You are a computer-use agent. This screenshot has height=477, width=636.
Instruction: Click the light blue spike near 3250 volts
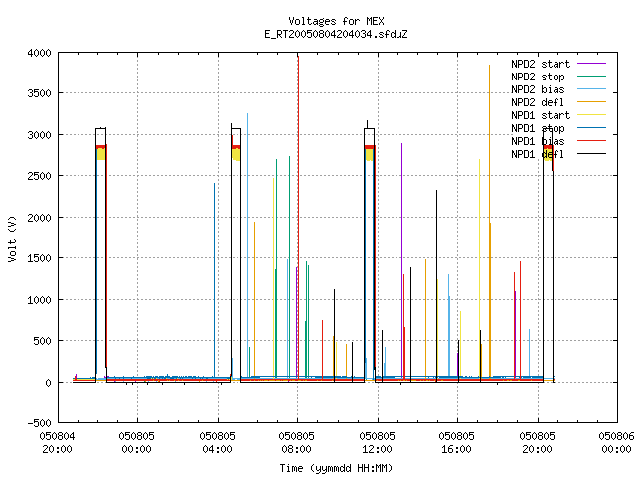247,243
